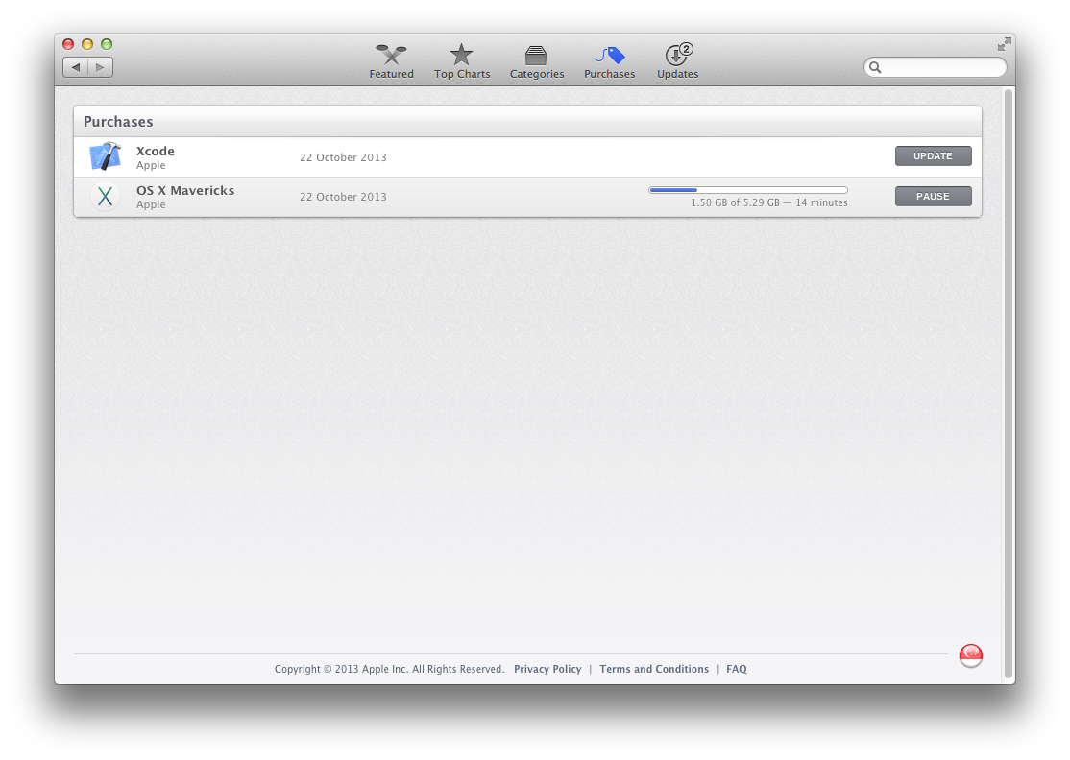
Task: Pause the OS X Mavericks download
Action: point(933,197)
